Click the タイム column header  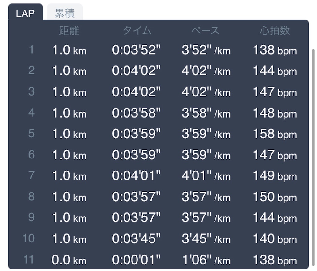click(137, 31)
